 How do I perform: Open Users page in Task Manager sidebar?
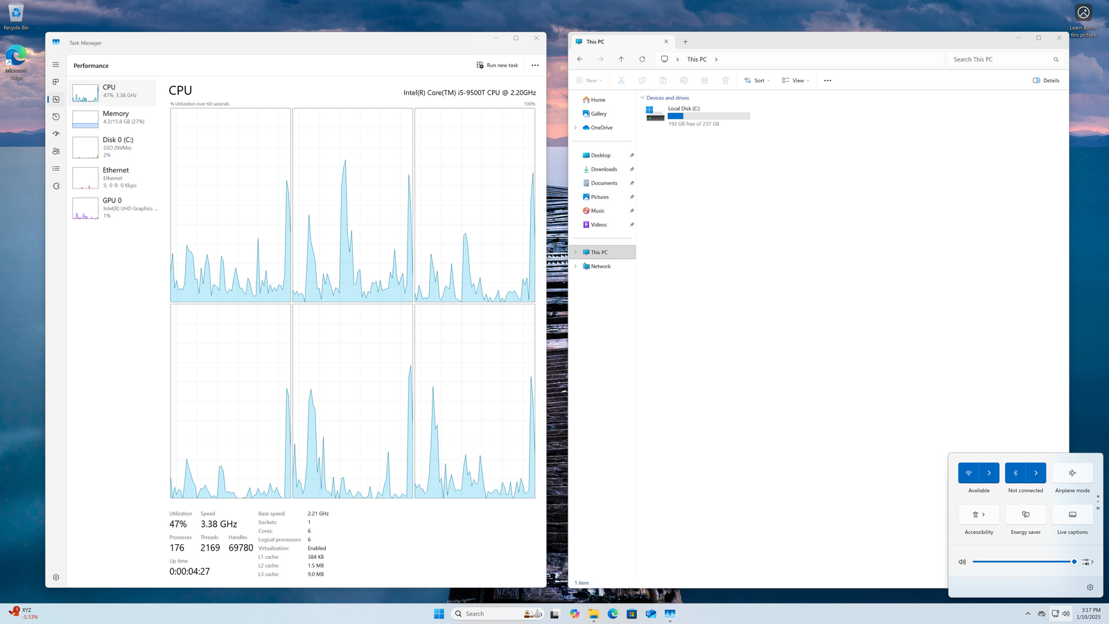(56, 151)
